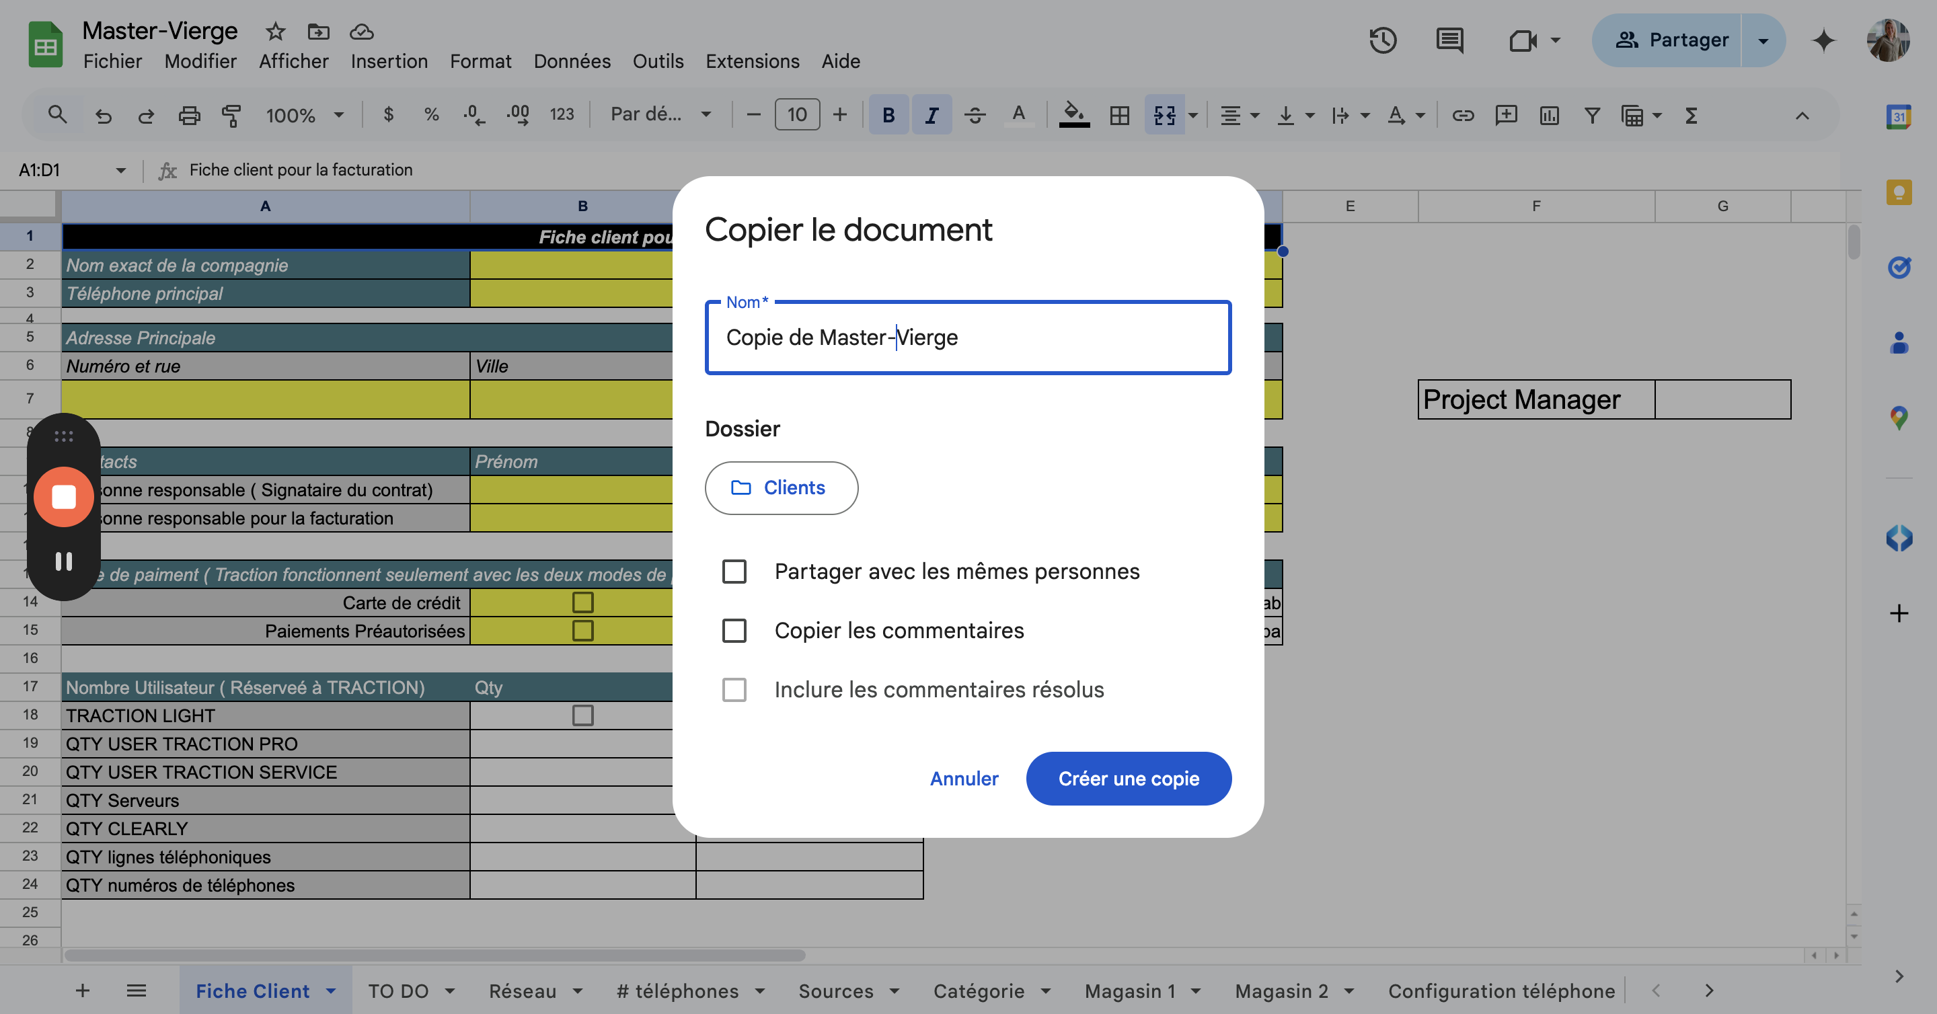The width and height of the screenshot is (1937, 1014).
Task: Tick the Carte de crédit checkbox
Action: [582, 602]
